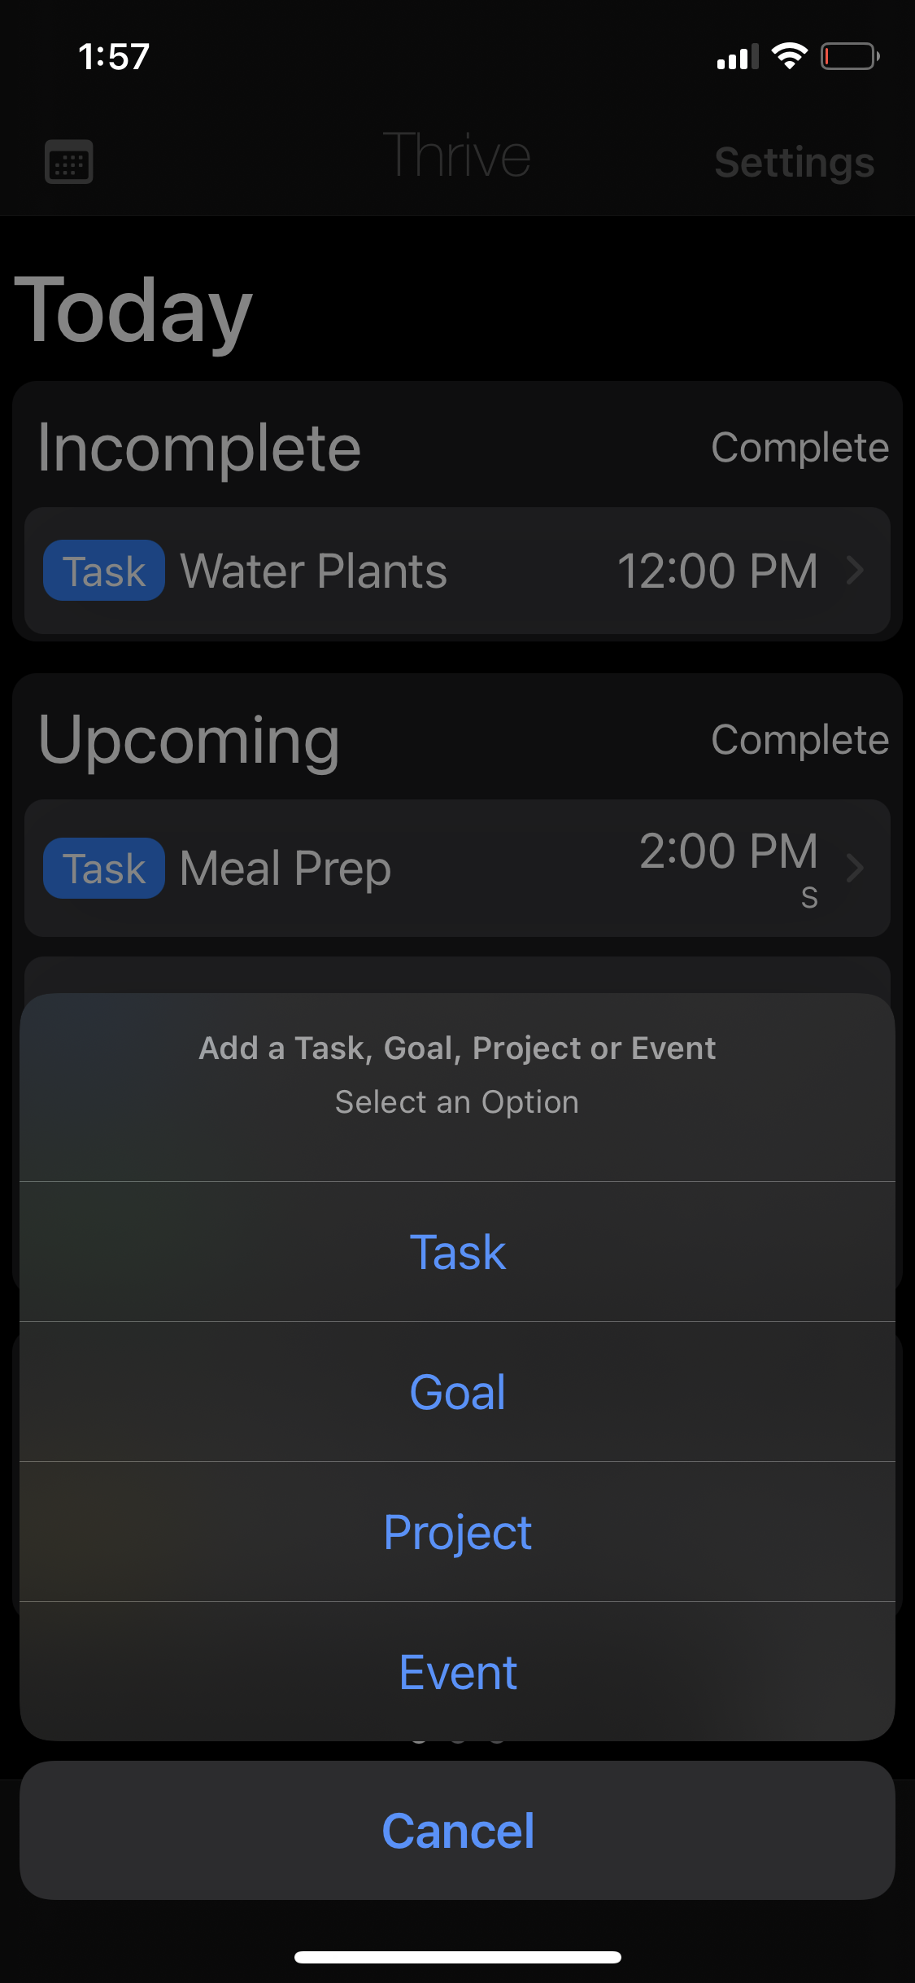Open Settings in the top bar
Image resolution: width=915 pixels, height=1983 pixels.
[795, 162]
